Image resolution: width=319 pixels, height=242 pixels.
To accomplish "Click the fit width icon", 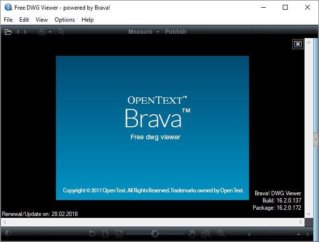I will coord(119,234).
